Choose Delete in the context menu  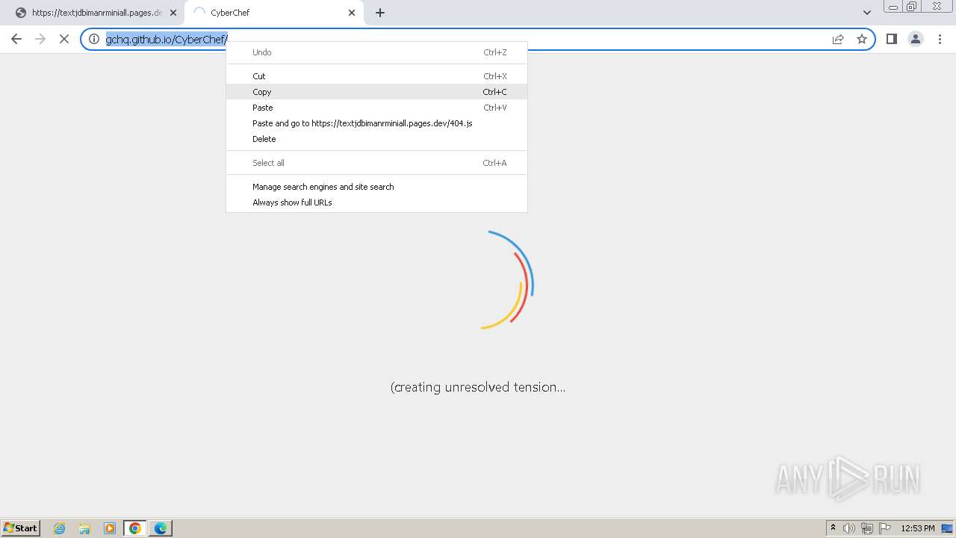point(376,139)
